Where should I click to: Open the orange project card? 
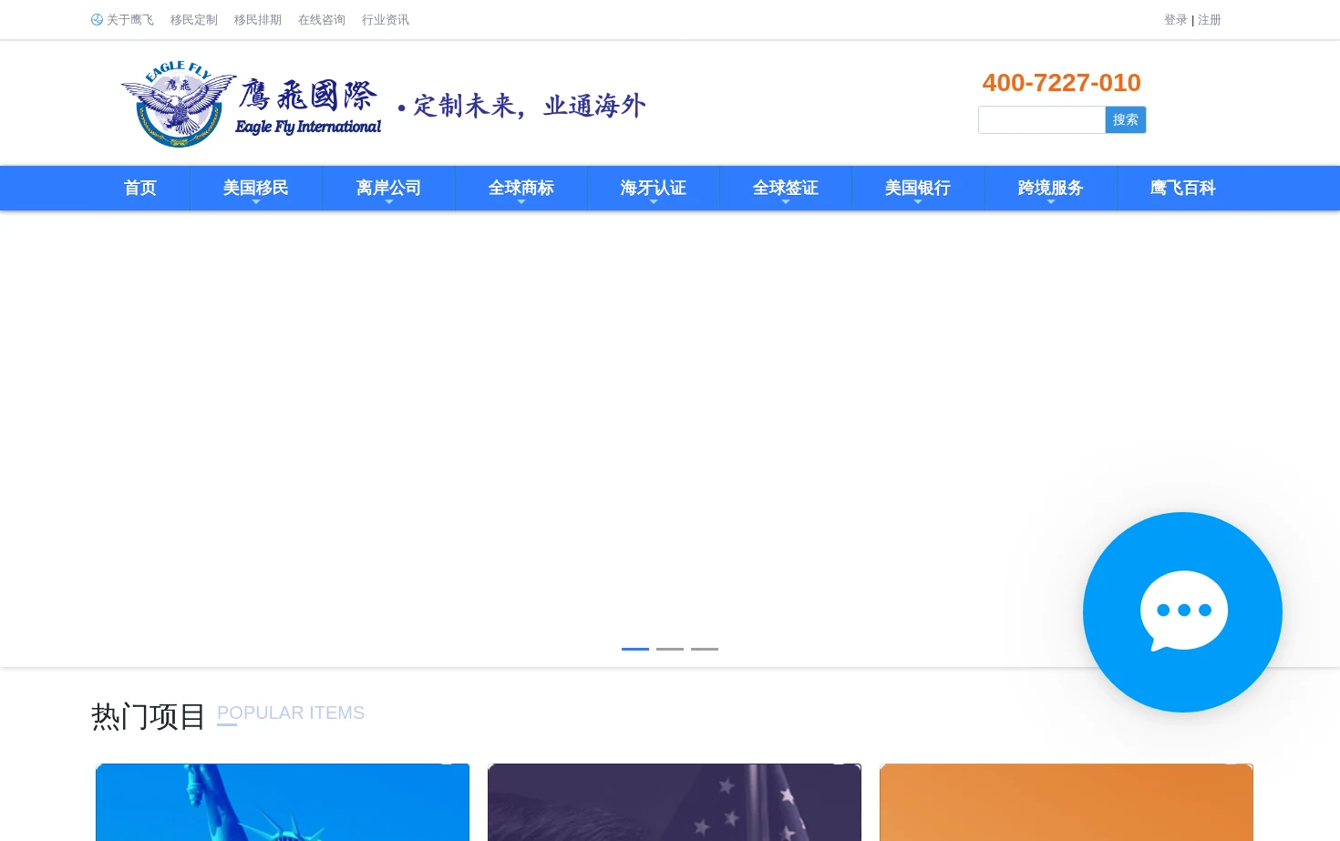point(1067,802)
